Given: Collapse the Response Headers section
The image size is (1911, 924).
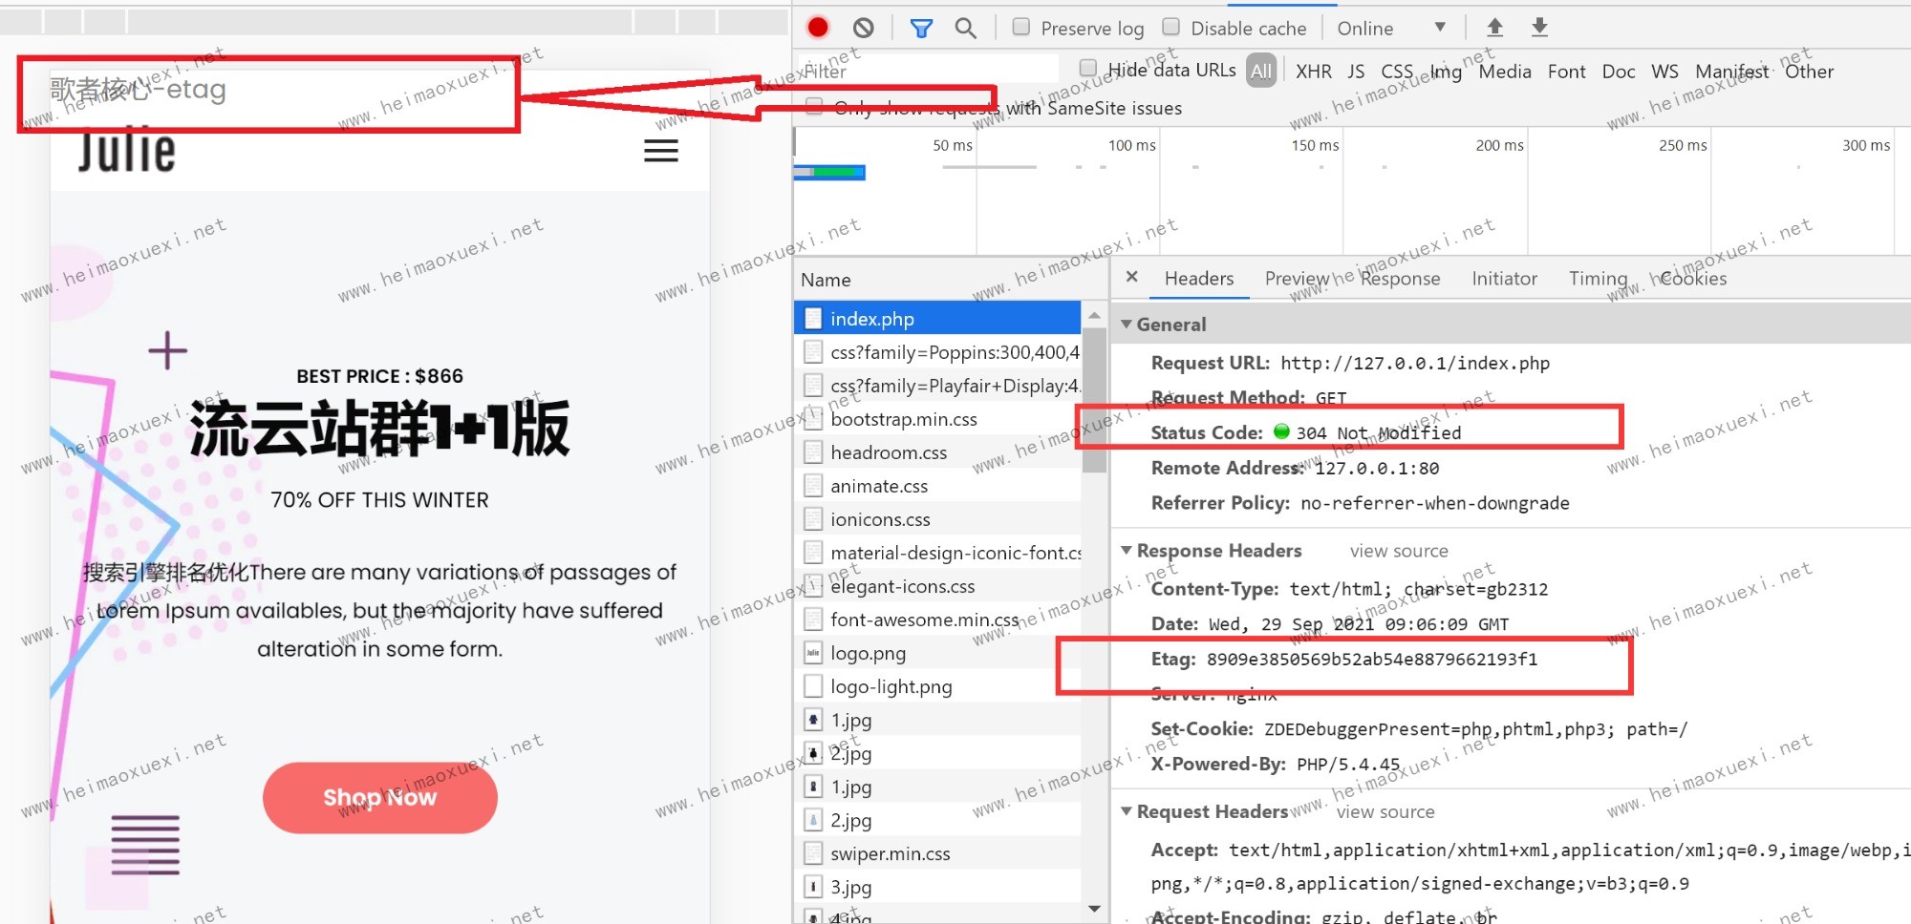Looking at the screenshot, I should pos(1127,551).
